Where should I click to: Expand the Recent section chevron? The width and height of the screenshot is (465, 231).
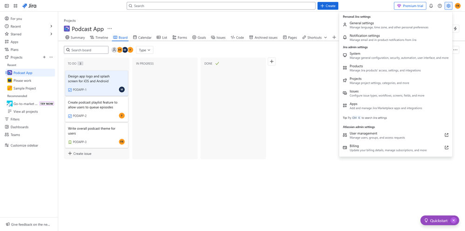coord(51,26)
